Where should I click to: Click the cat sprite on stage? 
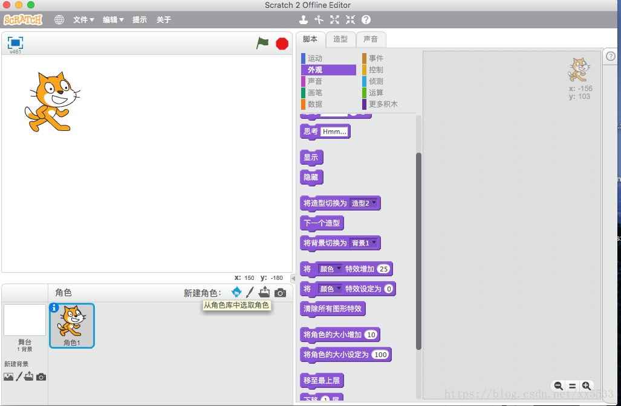point(52,102)
